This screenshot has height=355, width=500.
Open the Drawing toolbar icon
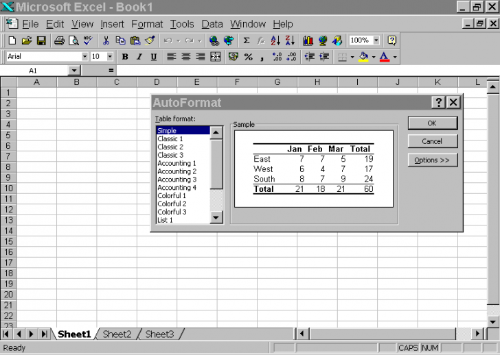(337, 40)
